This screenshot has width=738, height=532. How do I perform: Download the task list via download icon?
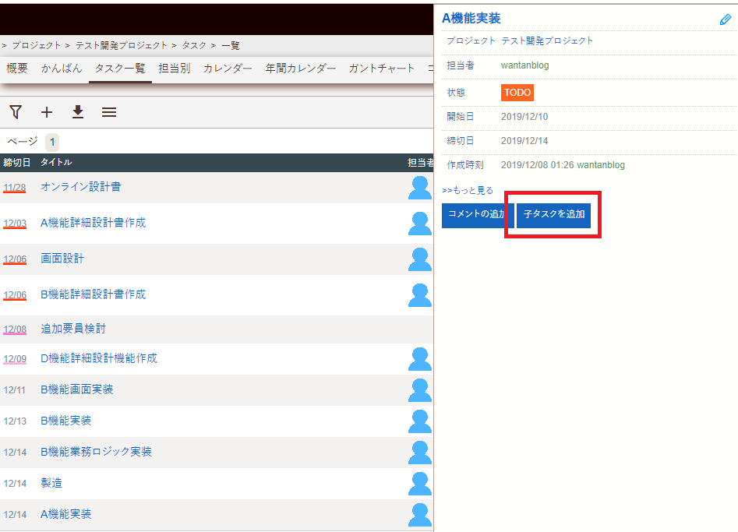(x=78, y=112)
